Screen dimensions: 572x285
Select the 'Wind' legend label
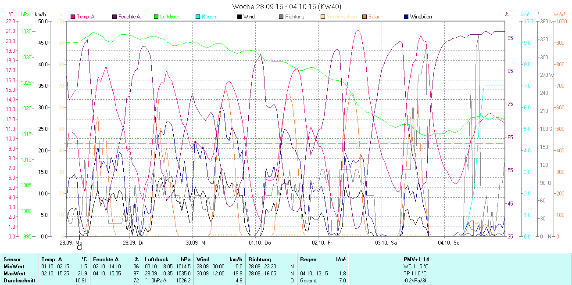(249, 17)
